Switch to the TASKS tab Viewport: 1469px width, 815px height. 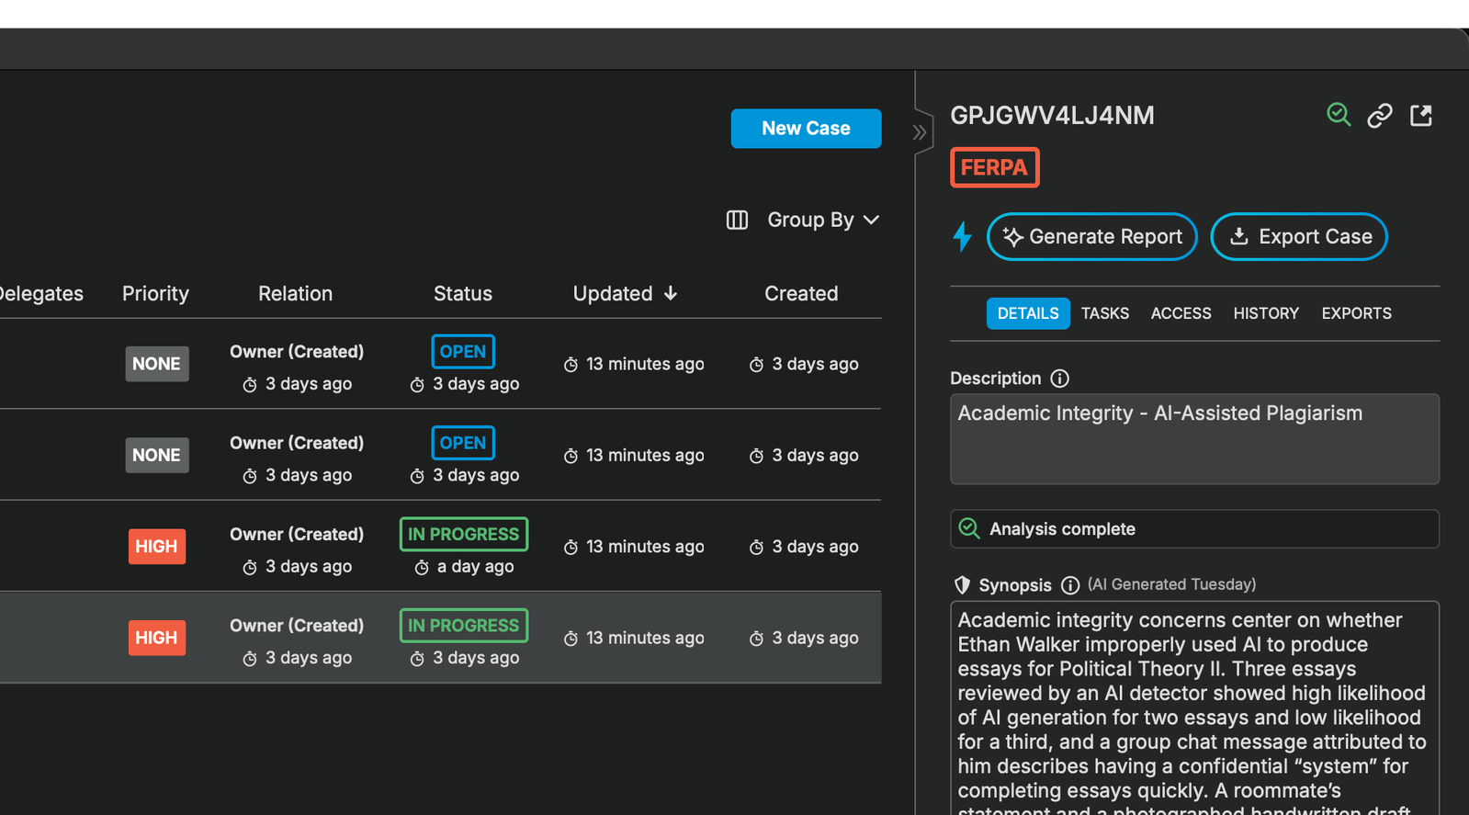click(x=1104, y=313)
